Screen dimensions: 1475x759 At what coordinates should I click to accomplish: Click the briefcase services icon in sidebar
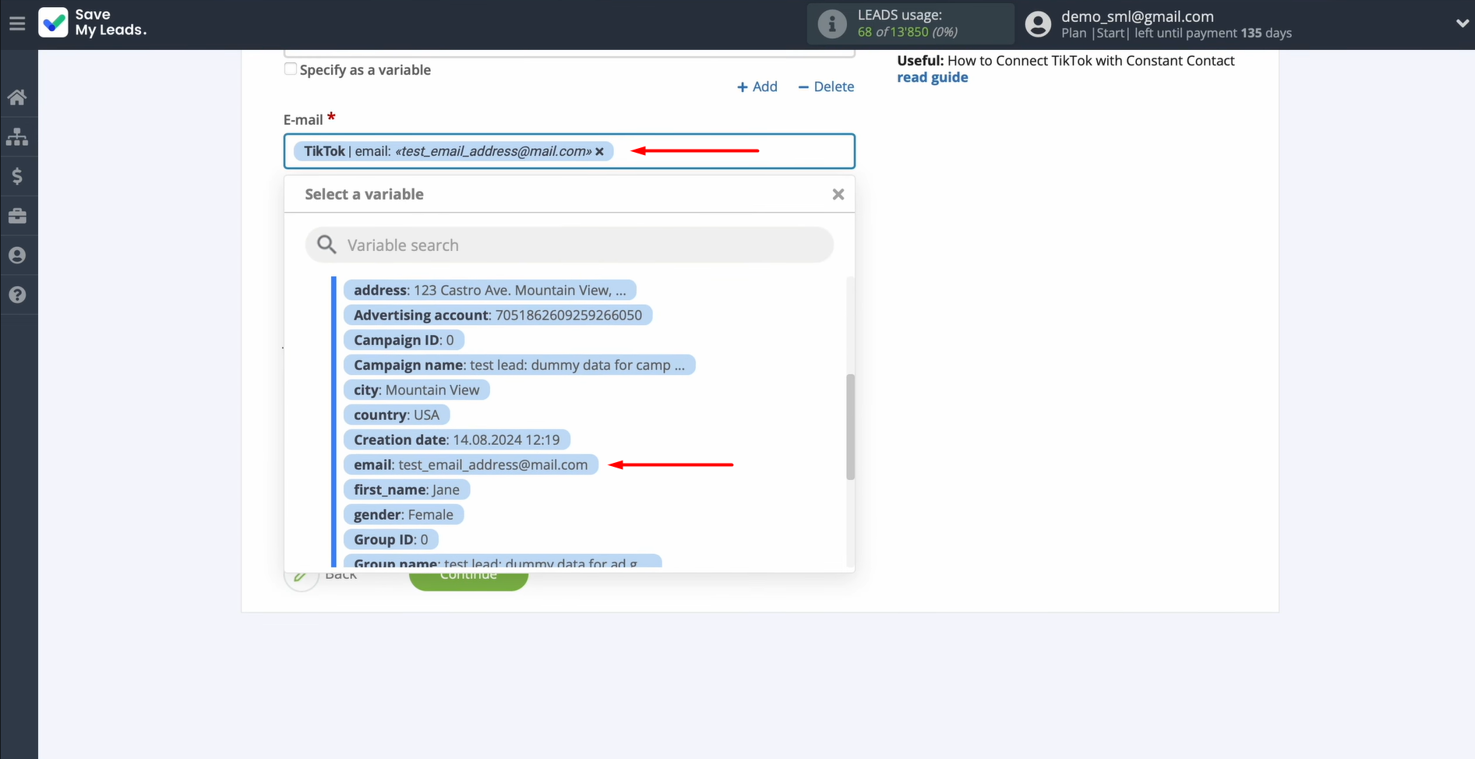point(18,216)
